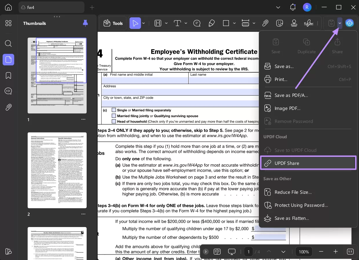Viewport: 359px width, 260px height.
Task: Expand the save options dropdown arrow
Action: 340,23
